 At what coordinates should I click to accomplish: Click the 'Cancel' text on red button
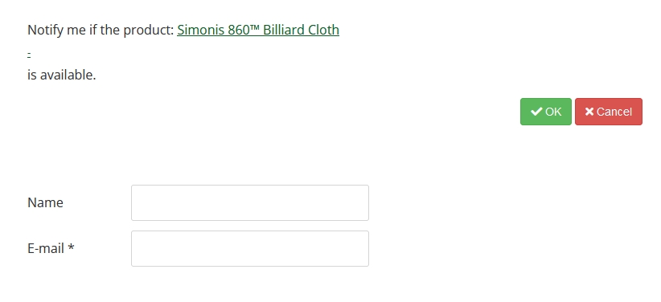[x=614, y=112]
